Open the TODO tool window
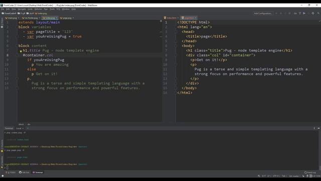 pyautogui.click(x=11, y=172)
